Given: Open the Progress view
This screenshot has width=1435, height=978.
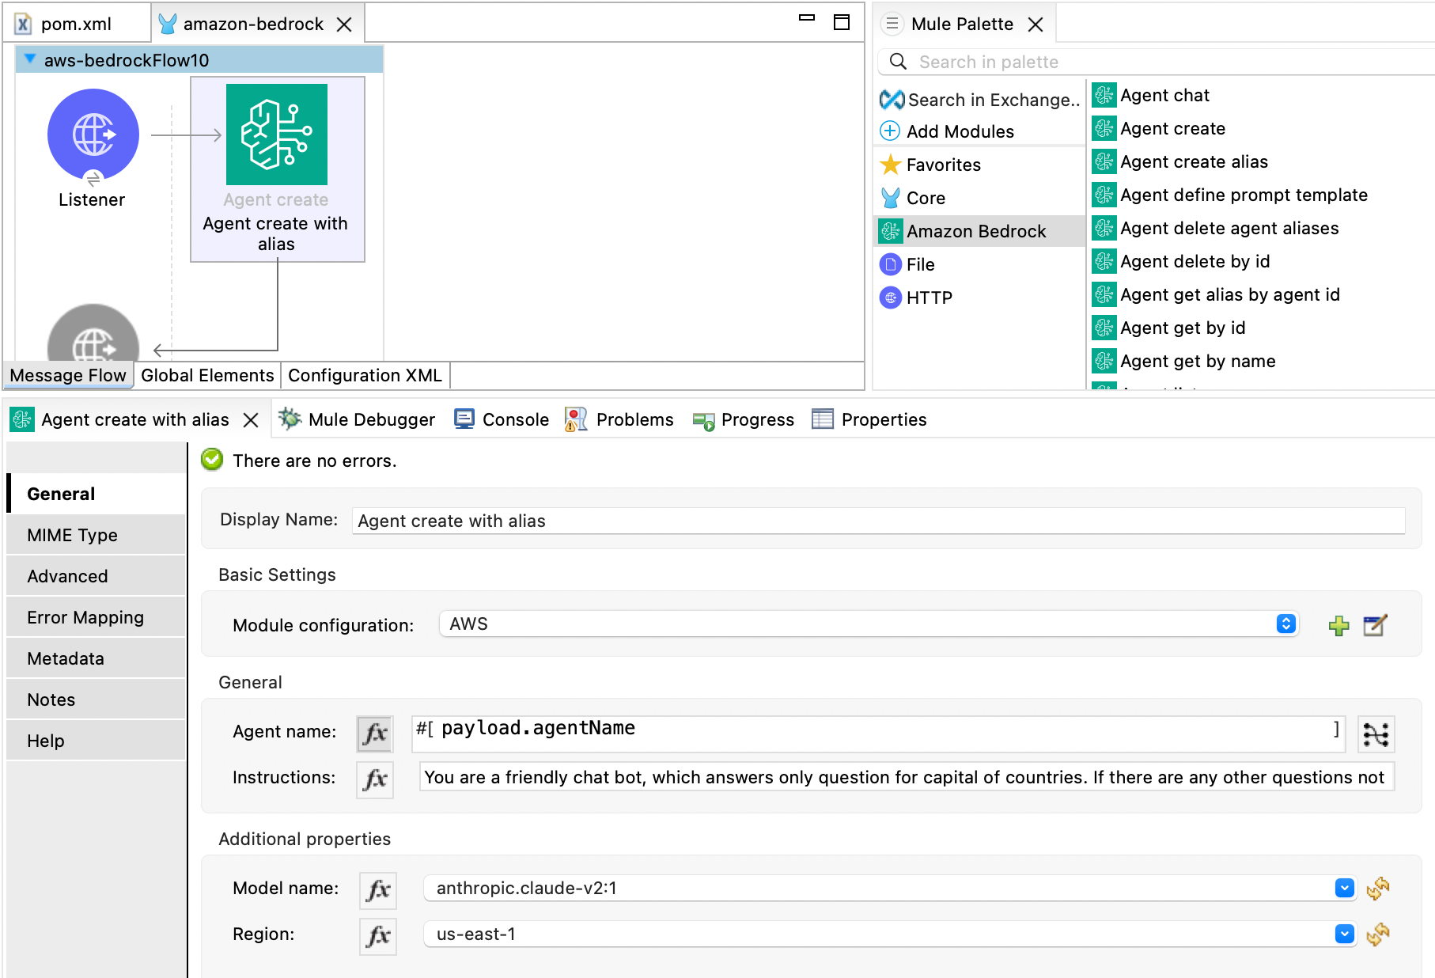Looking at the screenshot, I should coord(744,419).
